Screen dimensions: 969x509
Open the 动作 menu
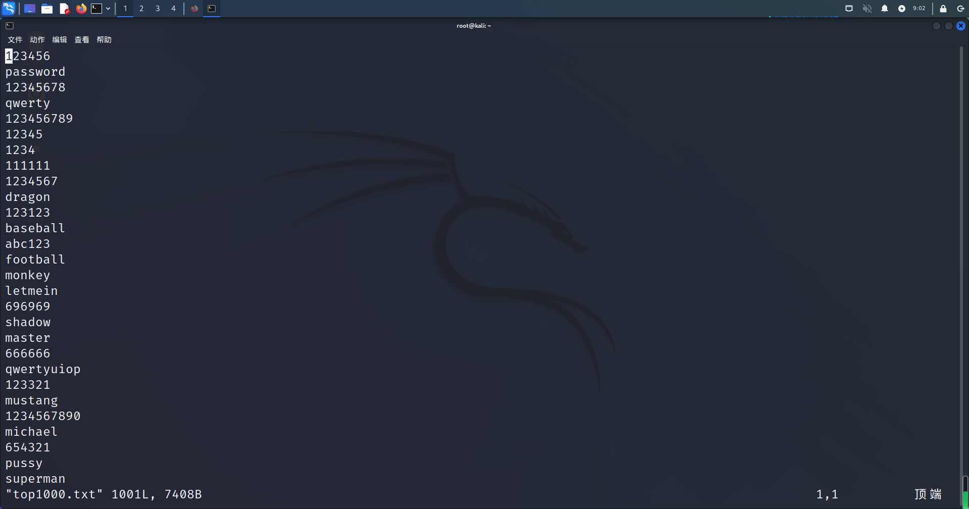point(36,39)
